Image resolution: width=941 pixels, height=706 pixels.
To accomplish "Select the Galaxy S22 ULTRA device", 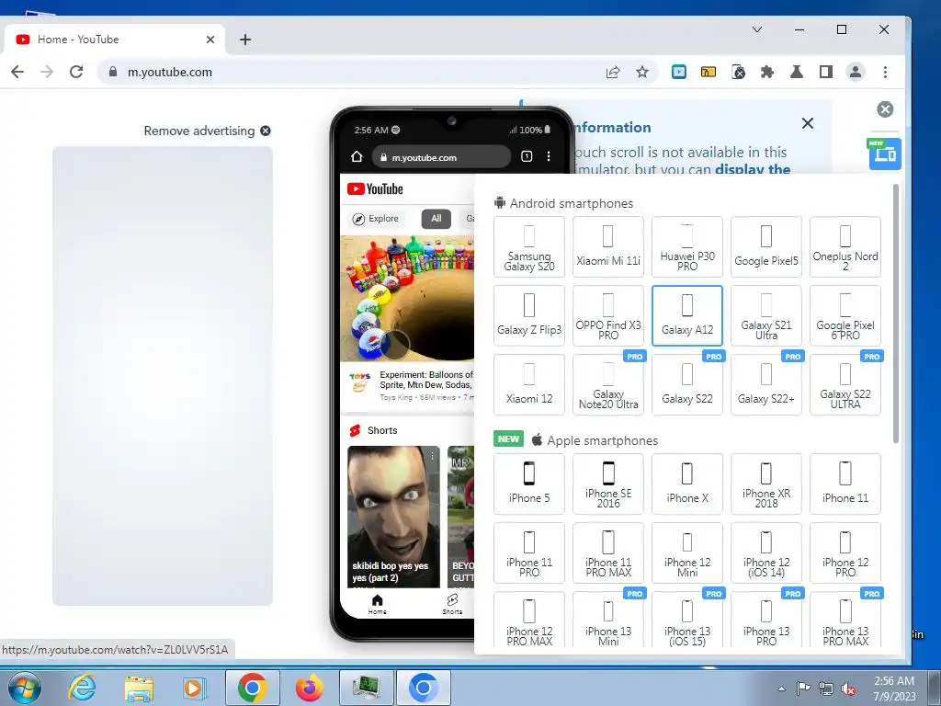I will [845, 385].
